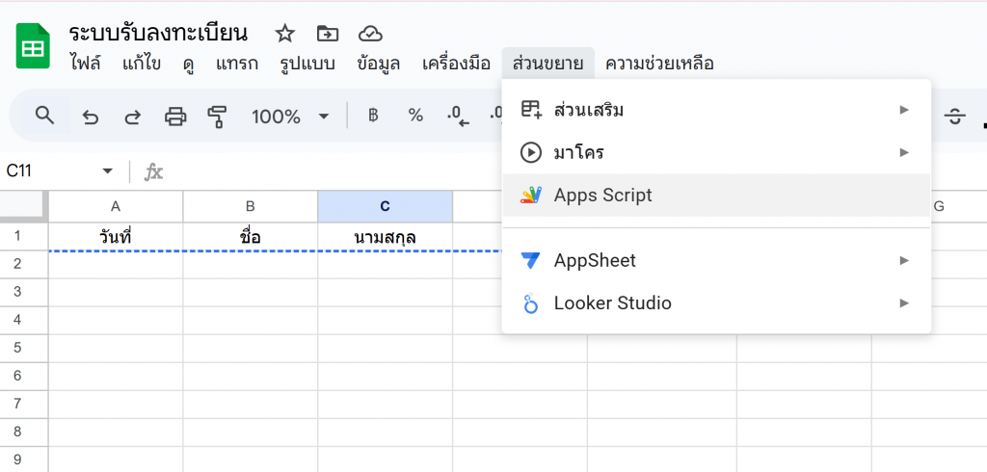Screen dimensions: 987x472
Task: Choose Apps Script menu entry
Action: pyautogui.click(x=716, y=196)
